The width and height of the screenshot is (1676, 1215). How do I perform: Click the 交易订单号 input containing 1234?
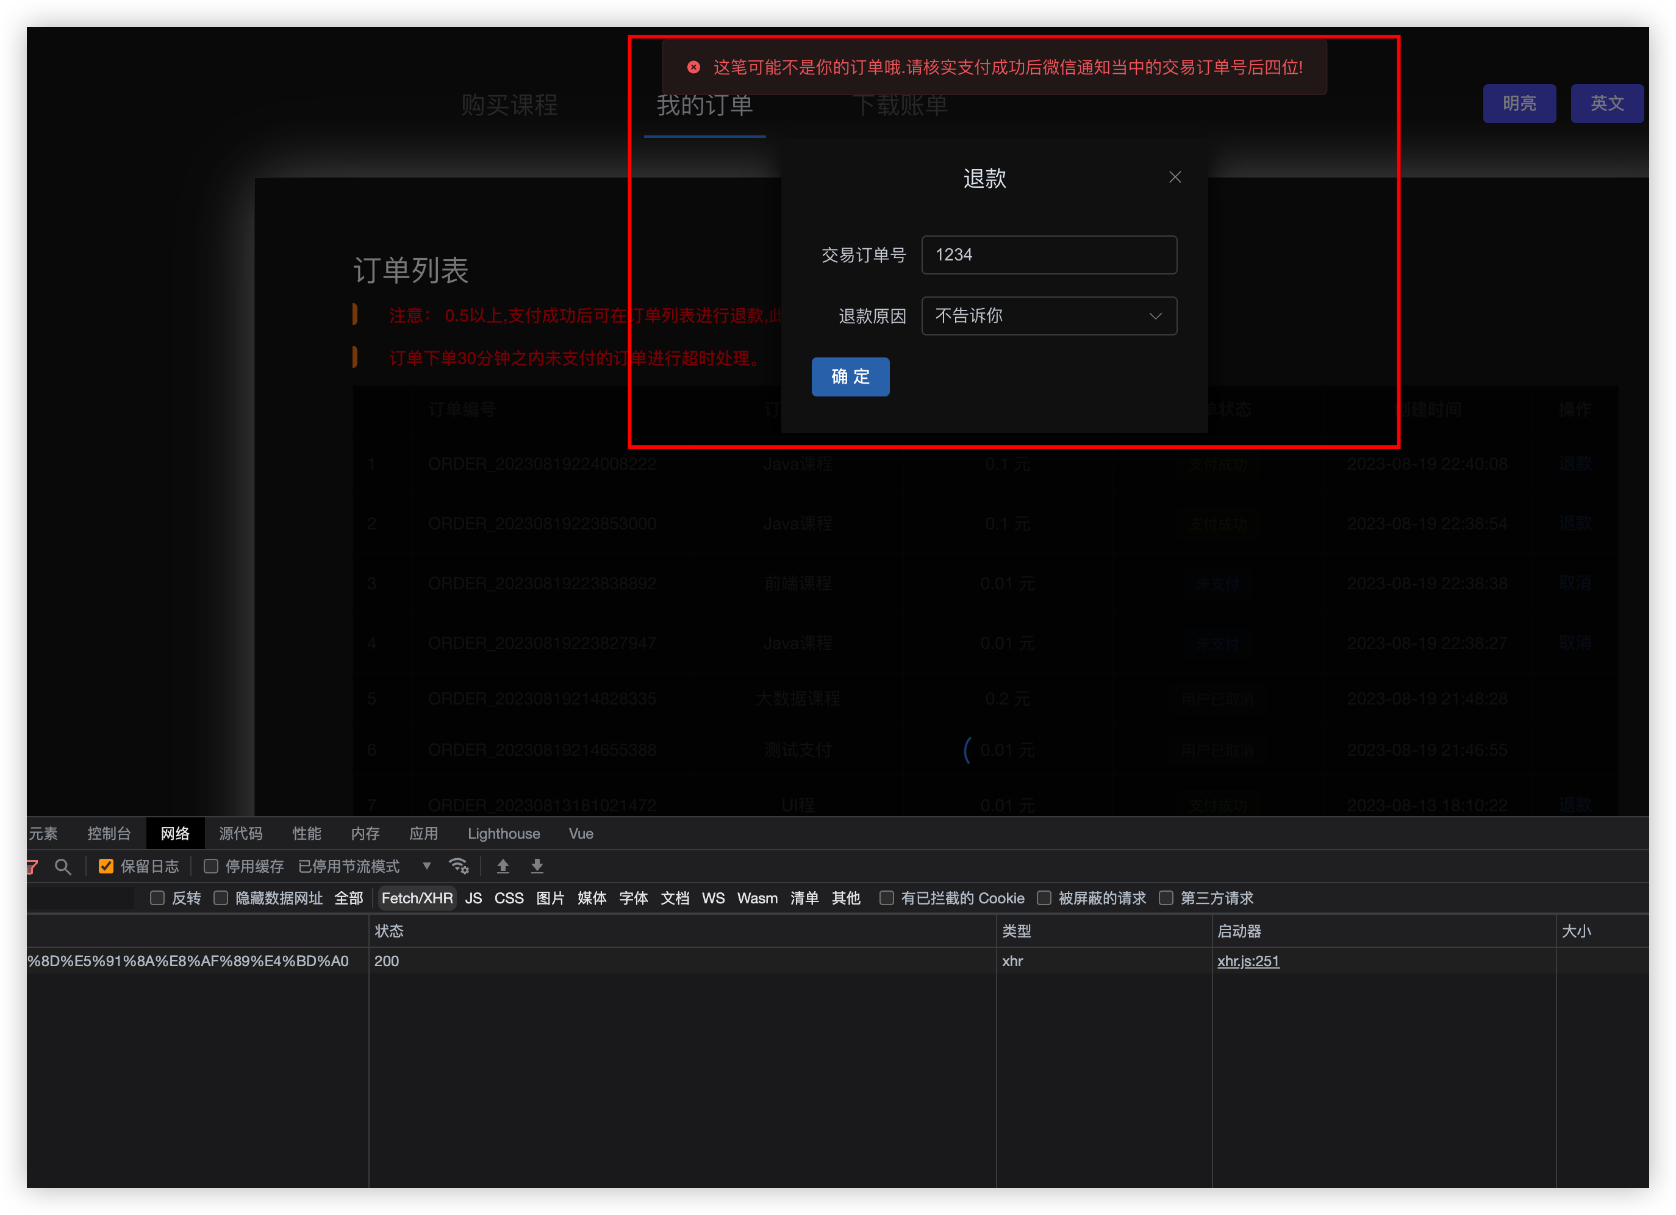pyautogui.click(x=1048, y=254)
